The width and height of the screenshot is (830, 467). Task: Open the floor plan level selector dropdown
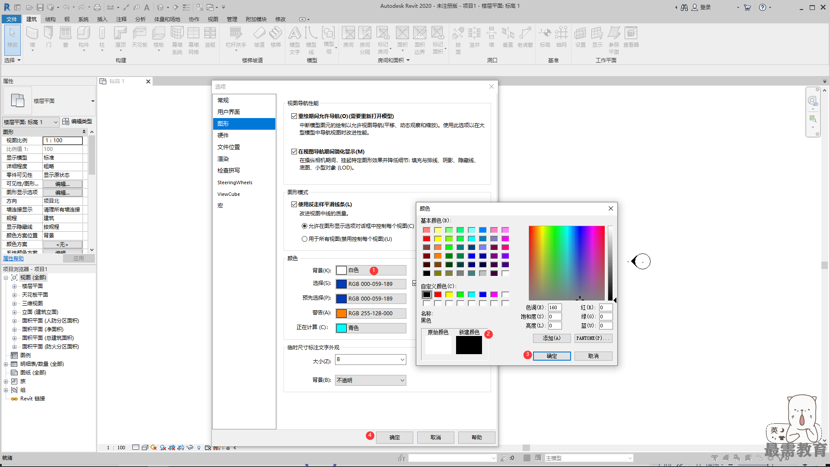[x=31, y=122]
